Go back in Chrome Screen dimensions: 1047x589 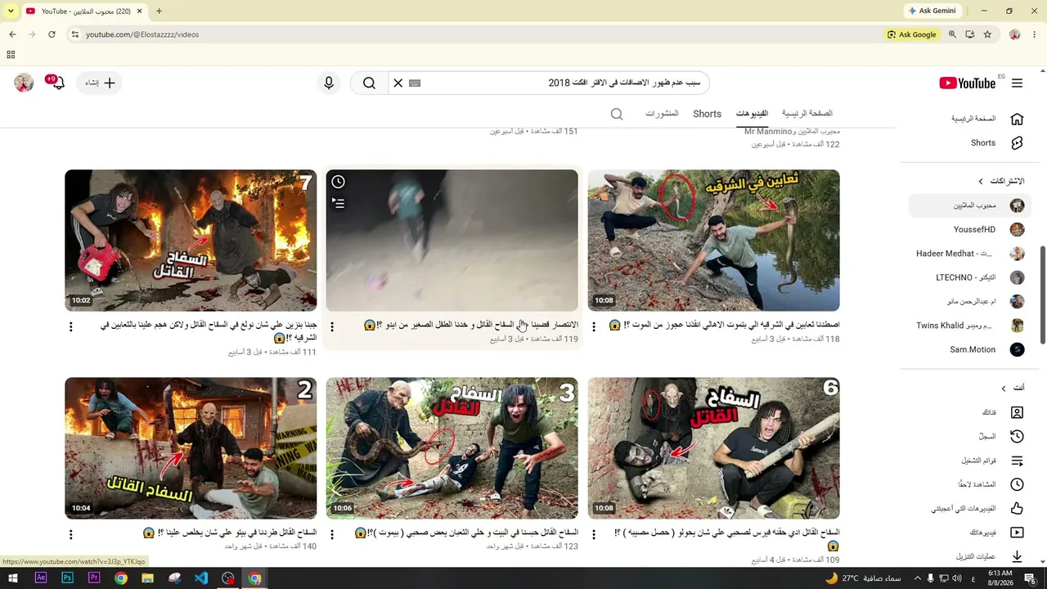[x=12, y=34]
